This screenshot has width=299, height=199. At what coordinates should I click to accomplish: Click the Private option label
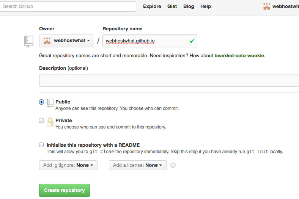coord(63,121)
